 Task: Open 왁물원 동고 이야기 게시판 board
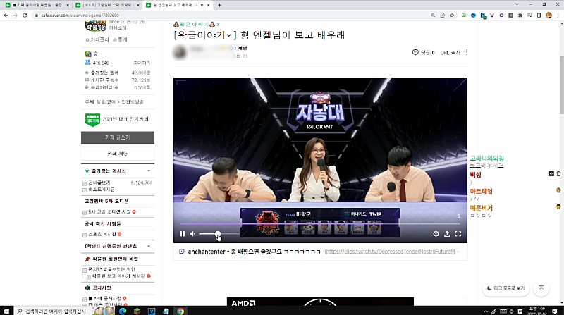pyautogui.click(x=118, y=276)
